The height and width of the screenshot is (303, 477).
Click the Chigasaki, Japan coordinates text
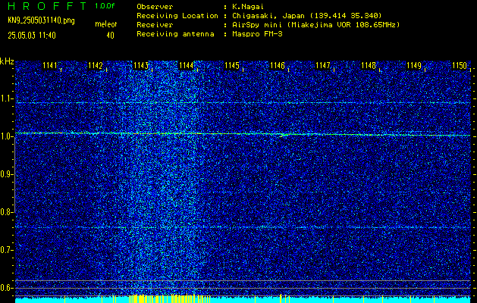coord(306,15)
